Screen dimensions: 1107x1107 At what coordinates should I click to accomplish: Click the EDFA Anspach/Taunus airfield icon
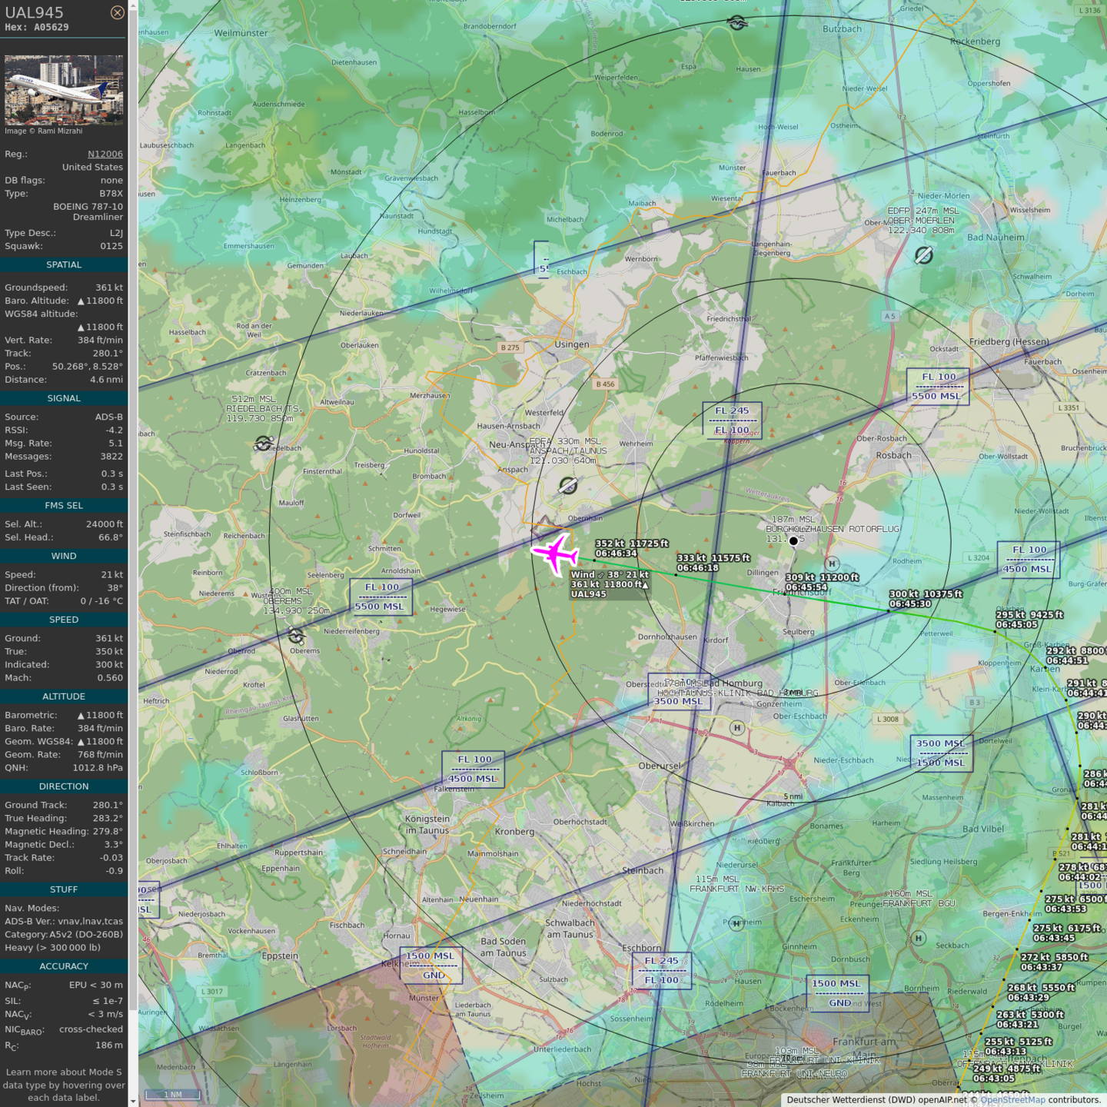568,485
